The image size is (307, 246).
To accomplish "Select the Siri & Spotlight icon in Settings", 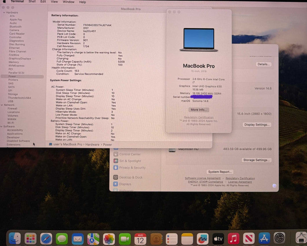I will point(116,161).
